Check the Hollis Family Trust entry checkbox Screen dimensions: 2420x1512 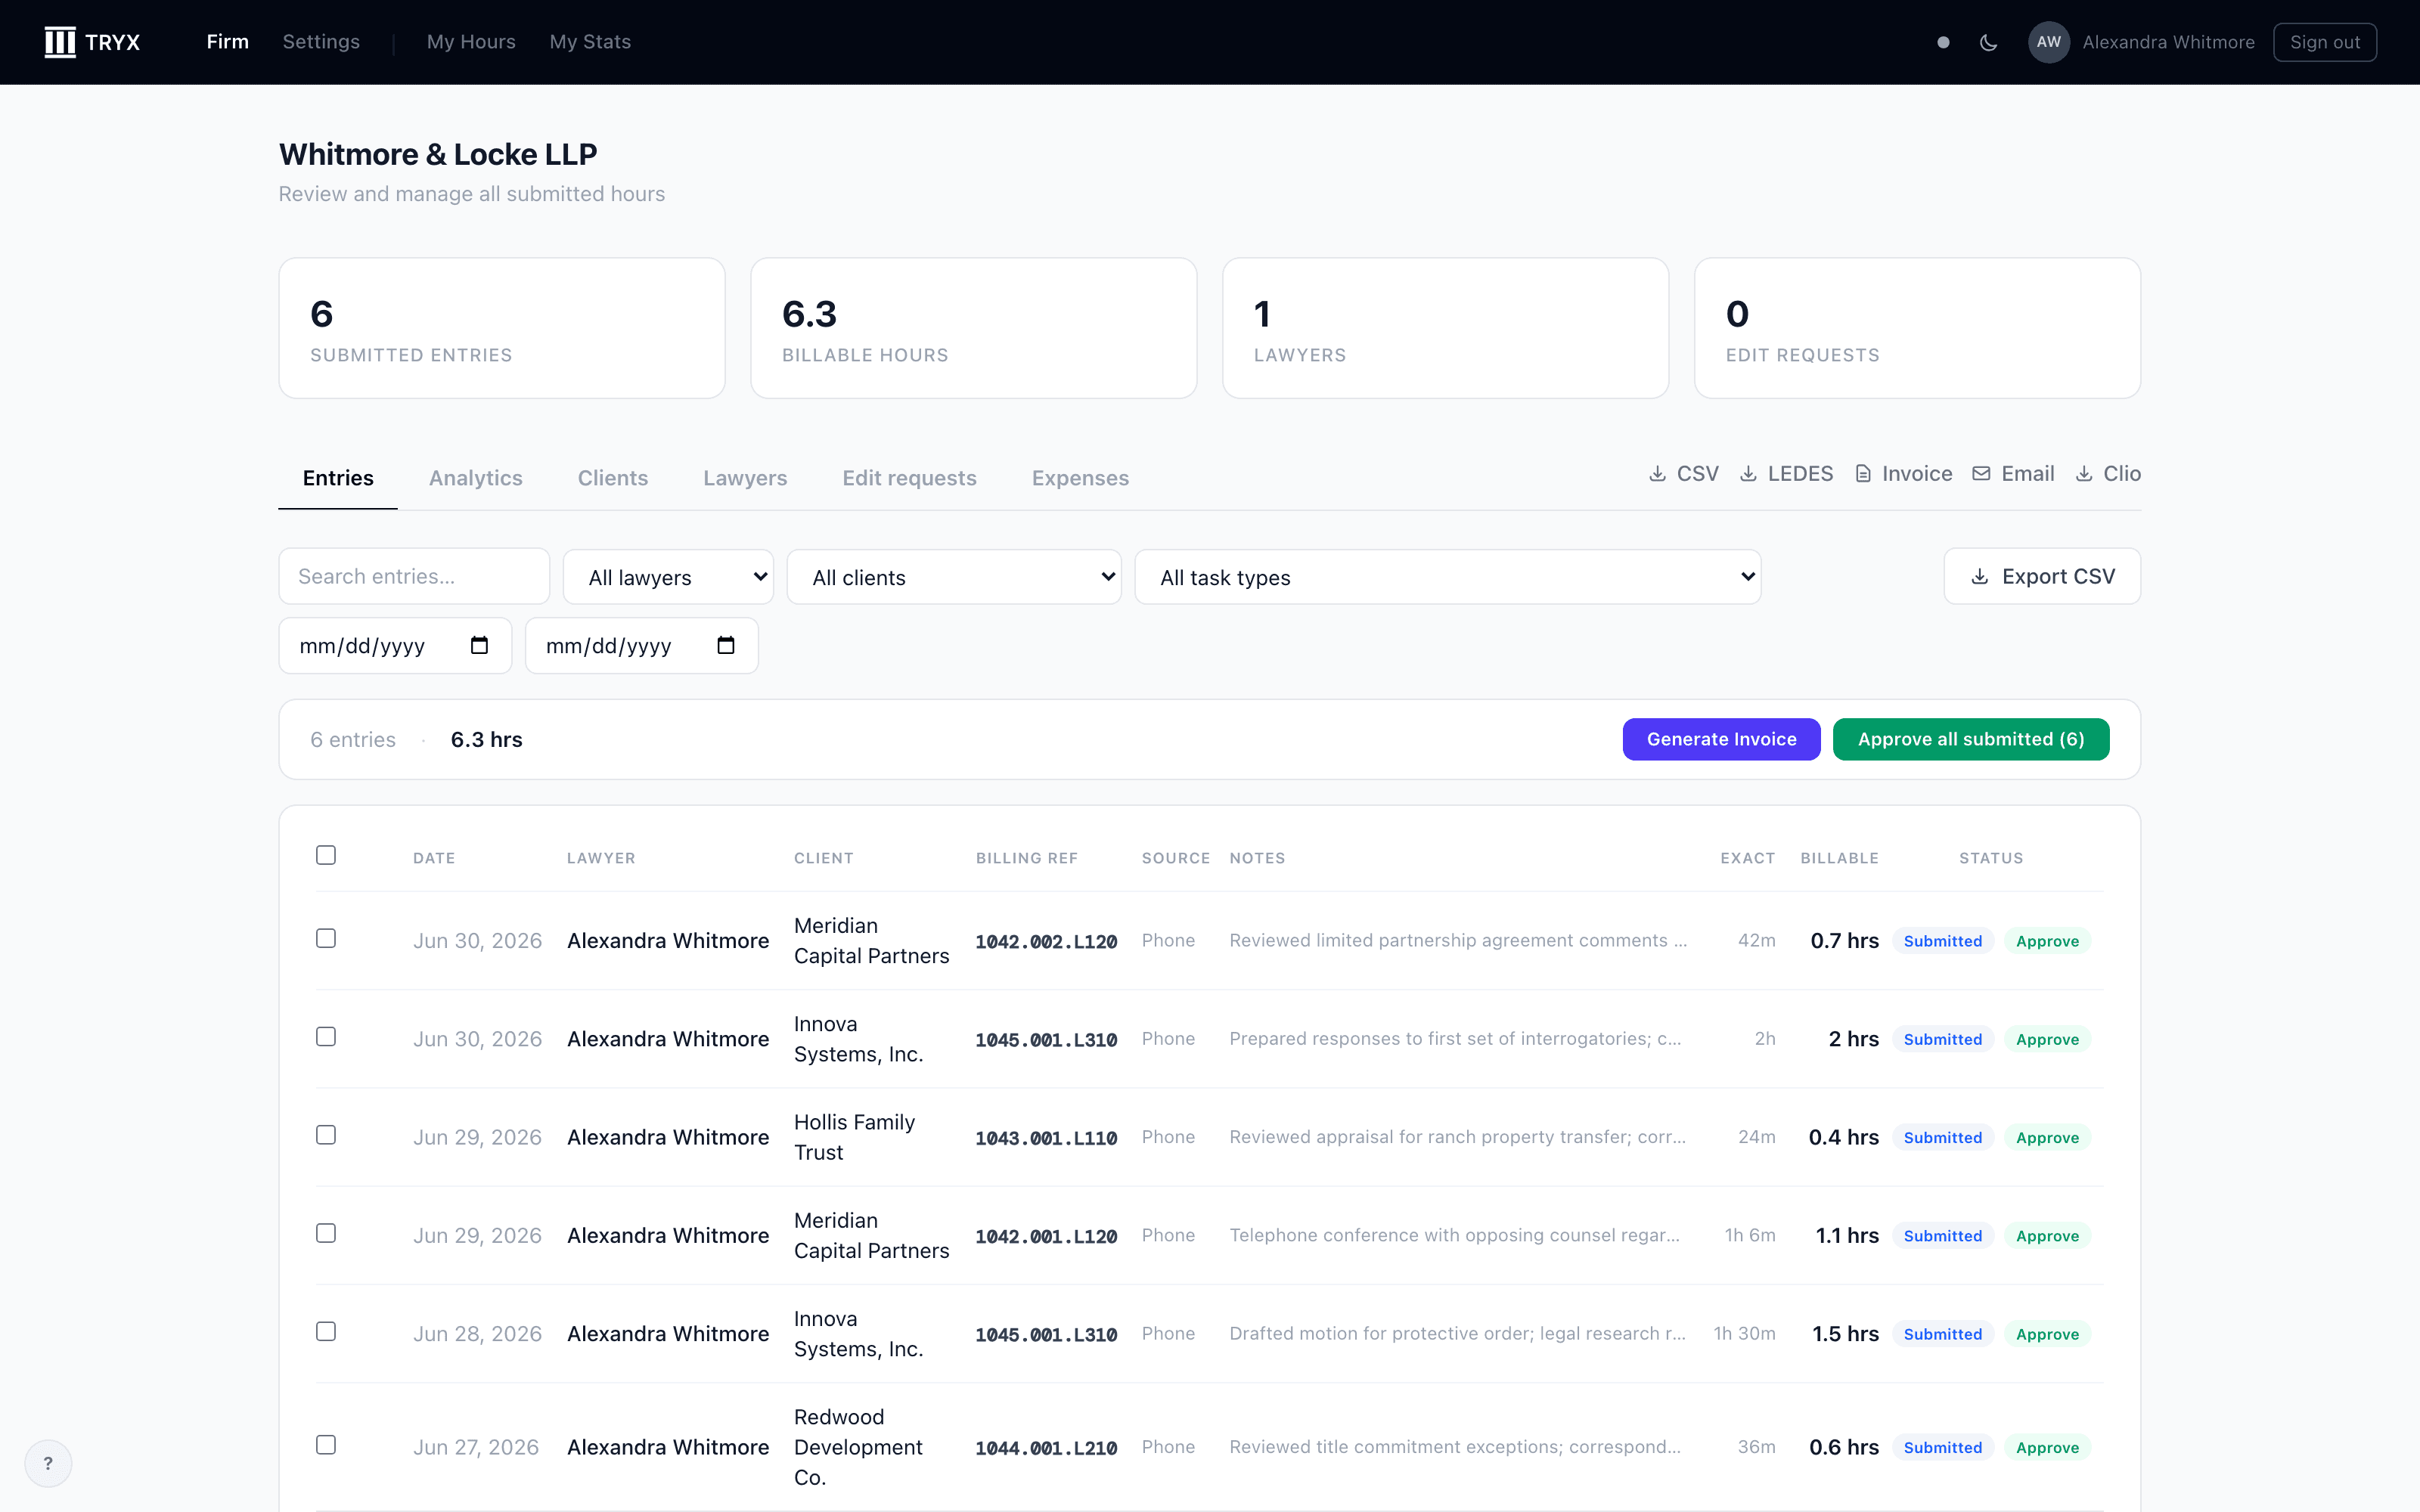(326, 1135)
